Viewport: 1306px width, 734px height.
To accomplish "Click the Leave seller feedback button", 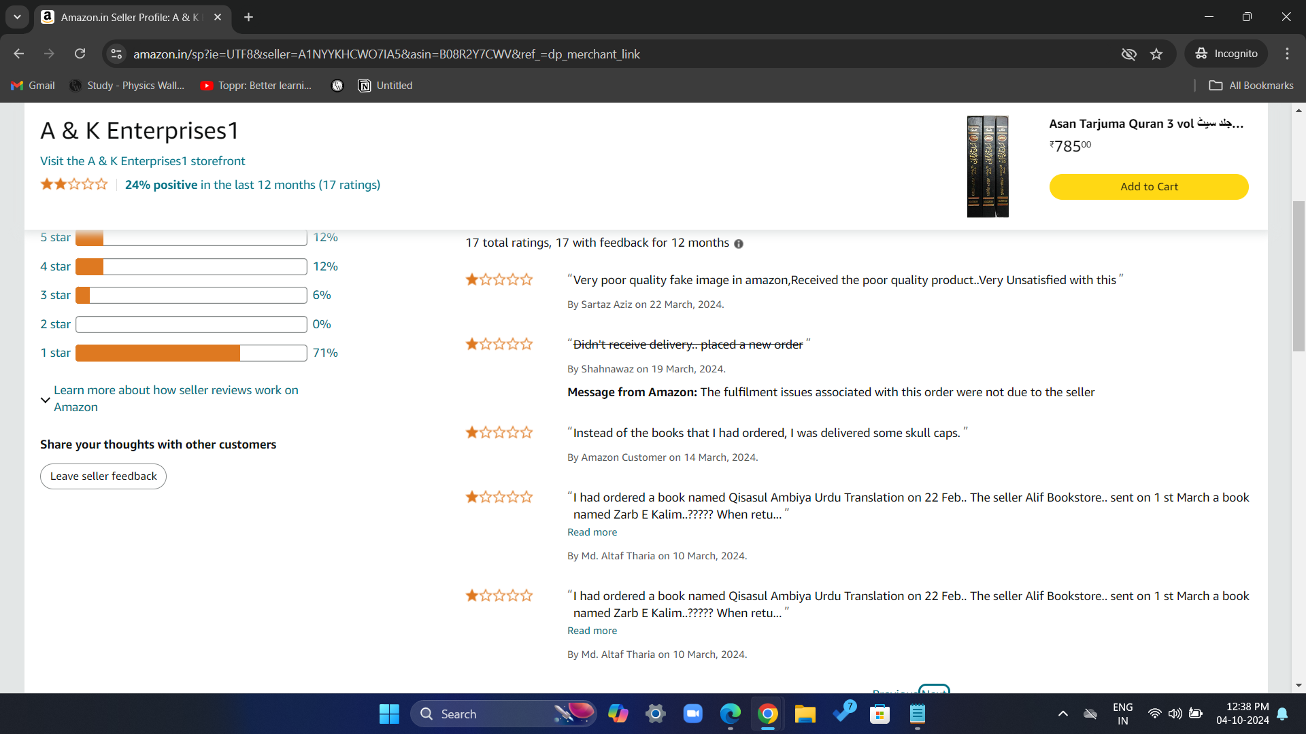I will click(x=103, y=476).
